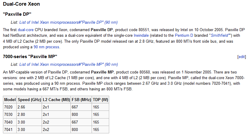The image size is (249, 136).
Task: Select the 7041 model cell
Action: tap(10, 129)
